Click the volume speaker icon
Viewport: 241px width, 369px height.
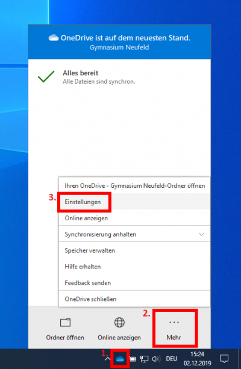[155, 359]
